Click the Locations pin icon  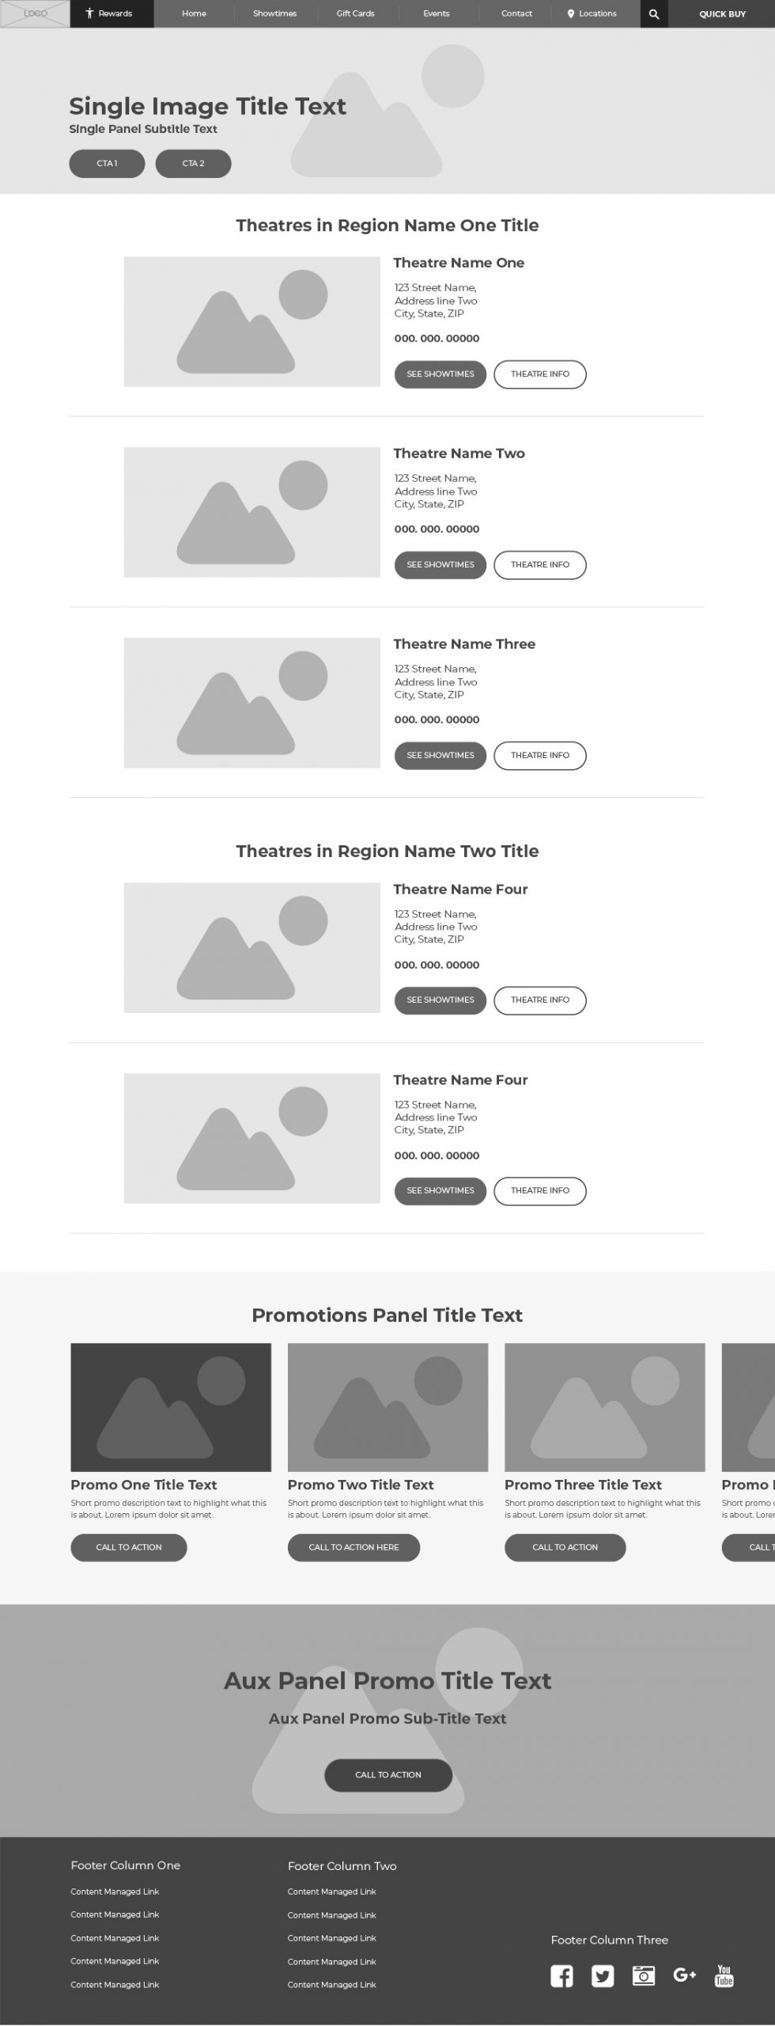(571, 14)
